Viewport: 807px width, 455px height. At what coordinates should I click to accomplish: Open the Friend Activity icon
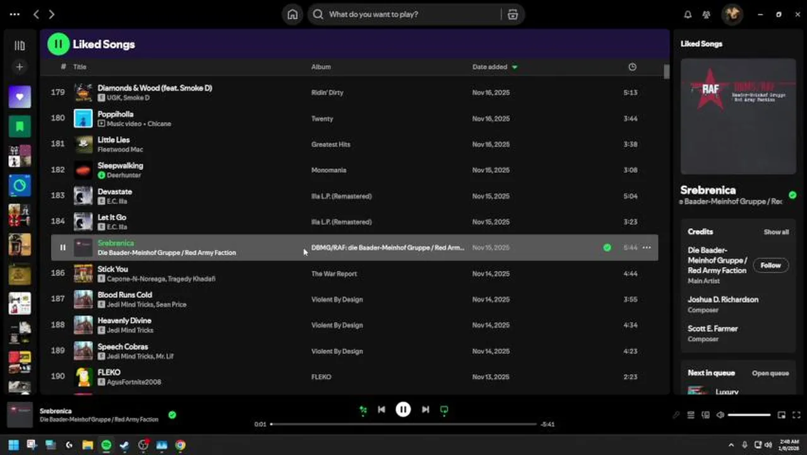pos(707,15)
